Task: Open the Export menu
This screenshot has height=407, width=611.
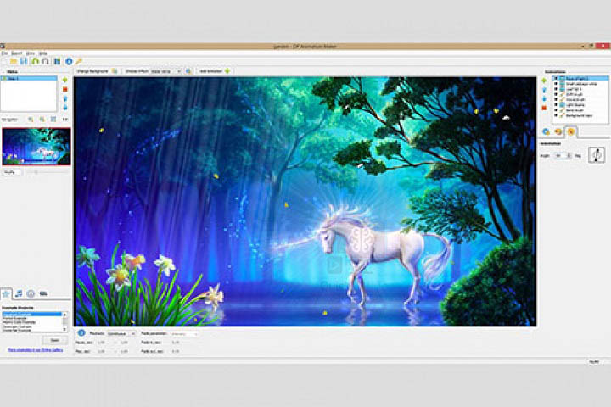Action: (17, 53)
